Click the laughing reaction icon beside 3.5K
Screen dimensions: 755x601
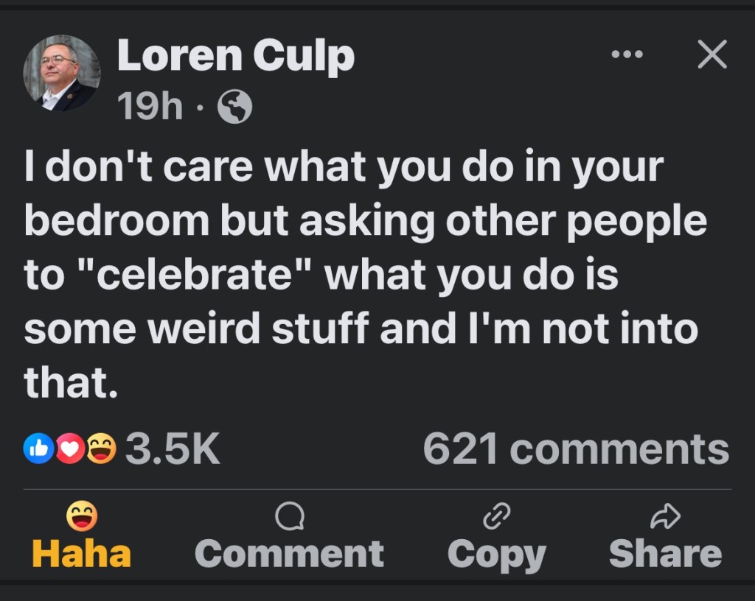coord(100,448)
